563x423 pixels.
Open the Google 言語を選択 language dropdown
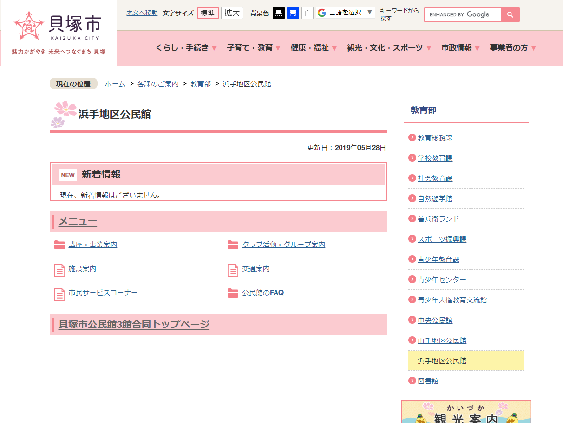tap(345, 13)
